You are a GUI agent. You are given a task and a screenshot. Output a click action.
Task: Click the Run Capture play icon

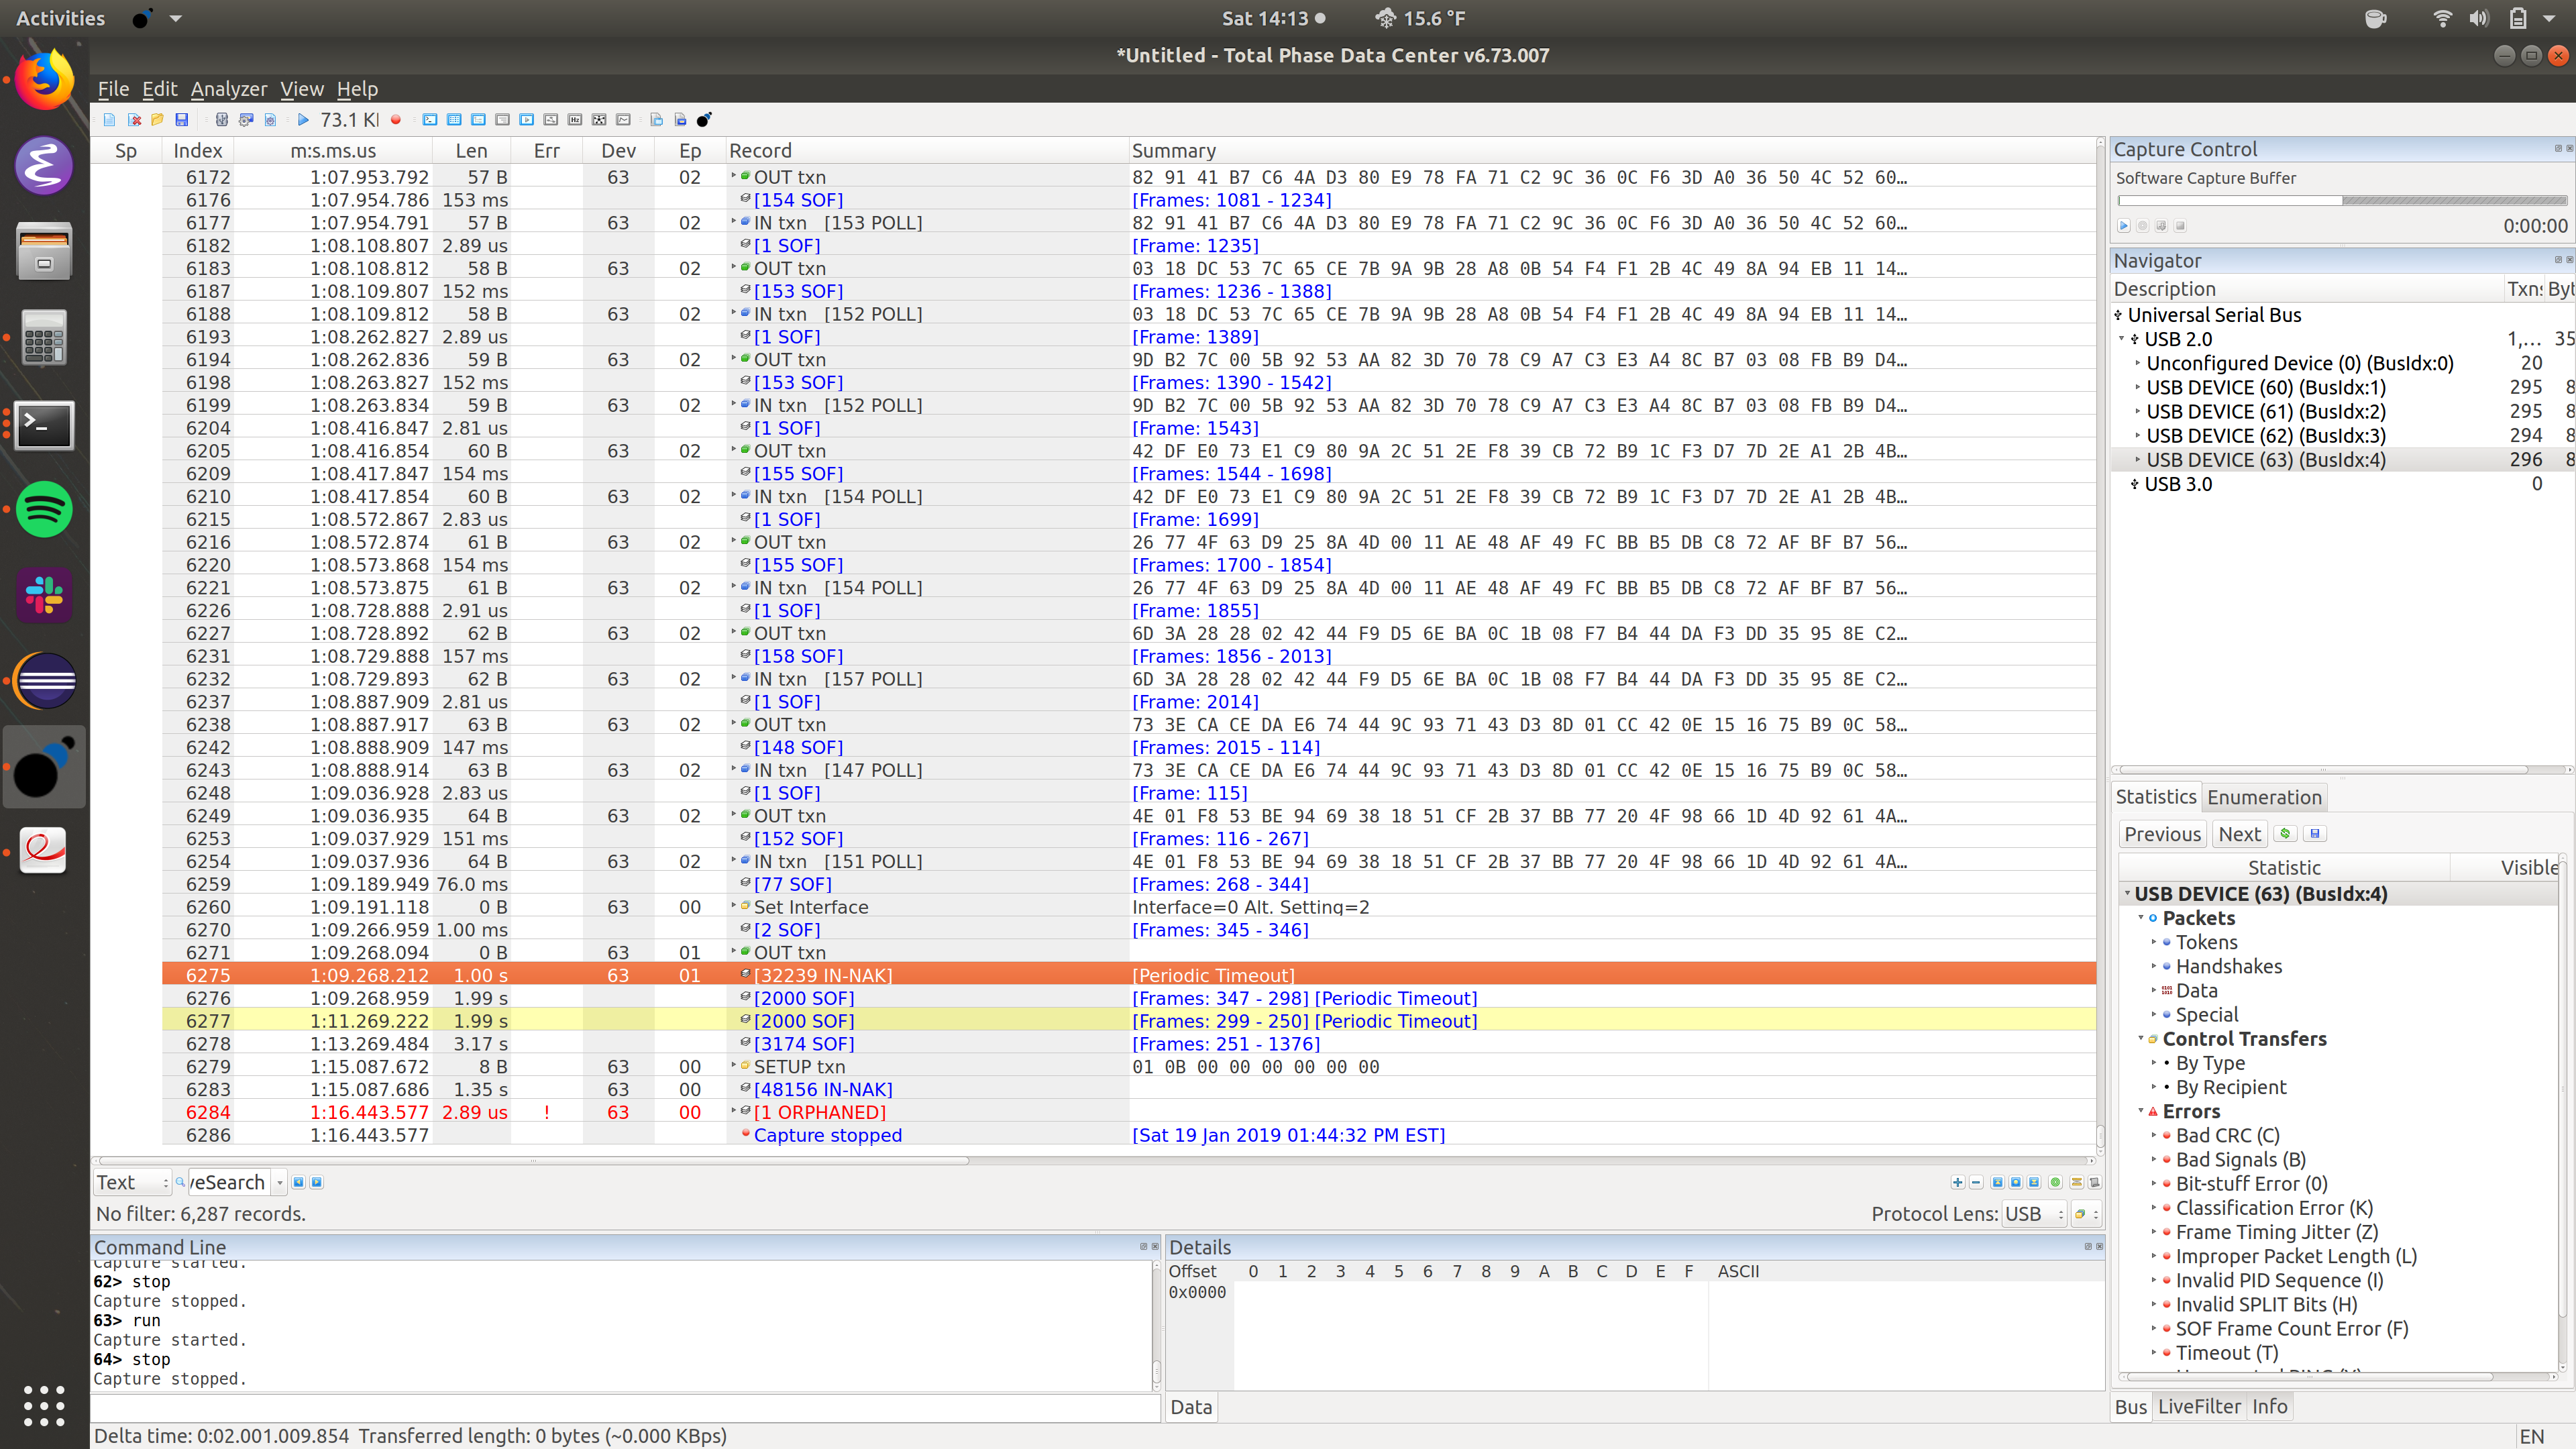tap(303, 120)
